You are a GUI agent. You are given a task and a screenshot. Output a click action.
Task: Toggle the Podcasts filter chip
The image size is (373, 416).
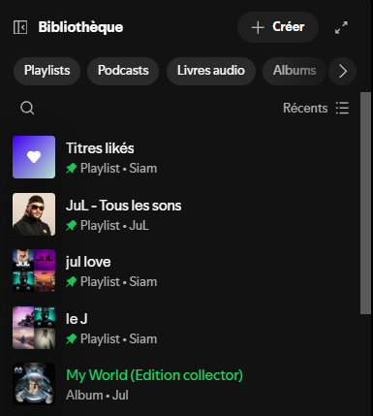[x=123, y=71]
